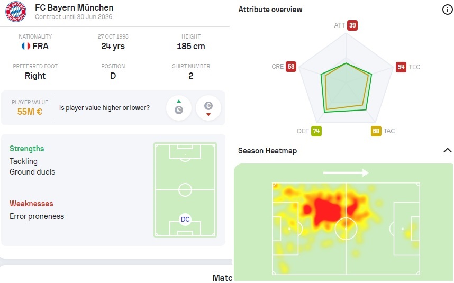Viewport: 454px width, 283px height.
Task: Click the TAC 68 rating badge
Action: [376, 131]
